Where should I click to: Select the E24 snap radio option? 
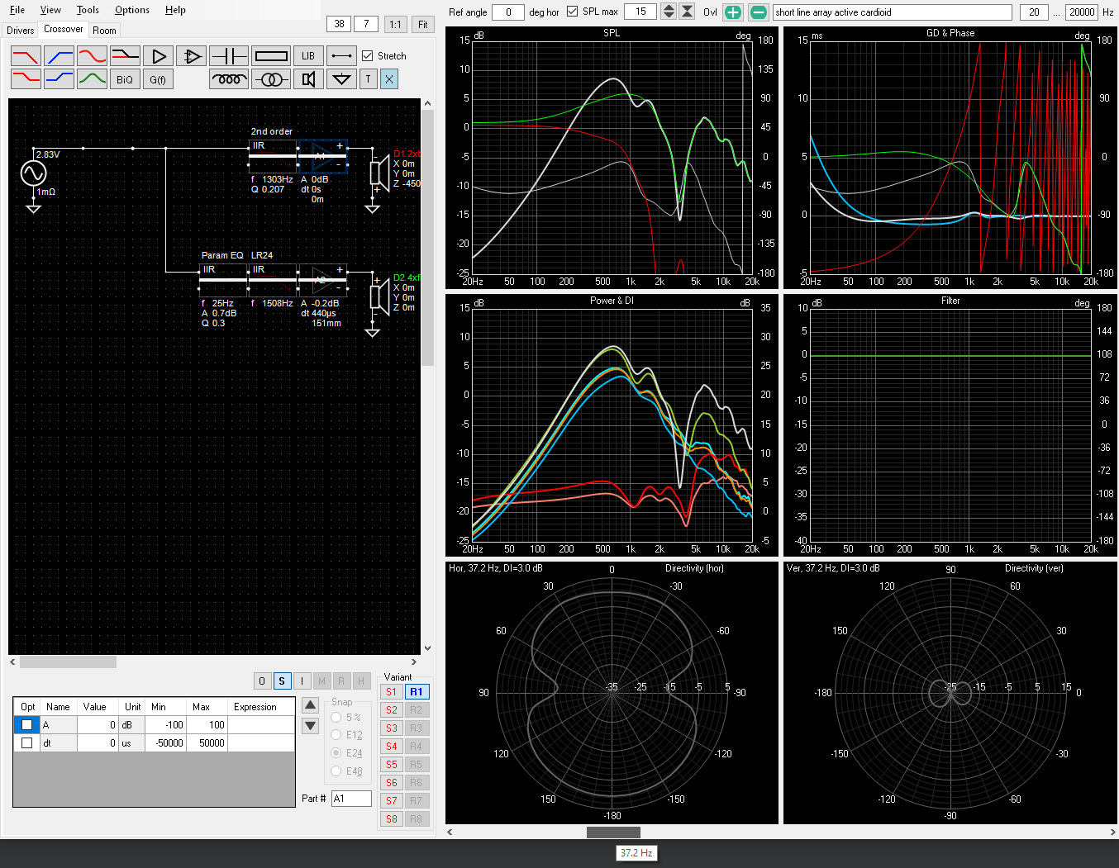(x=336, y=753)
